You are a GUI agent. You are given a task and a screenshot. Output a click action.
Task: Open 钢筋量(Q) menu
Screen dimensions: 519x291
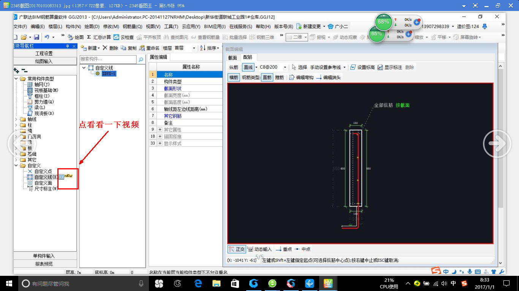coord(132,27)
